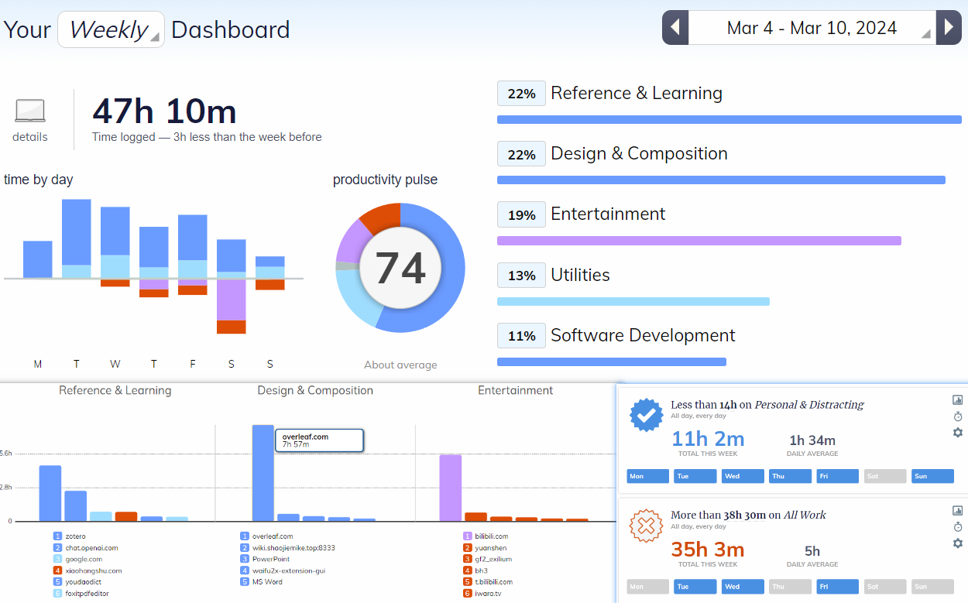Open the Weekly period dropdown
The width and height of the screenshot is (968, 603).
click(111, 29)
